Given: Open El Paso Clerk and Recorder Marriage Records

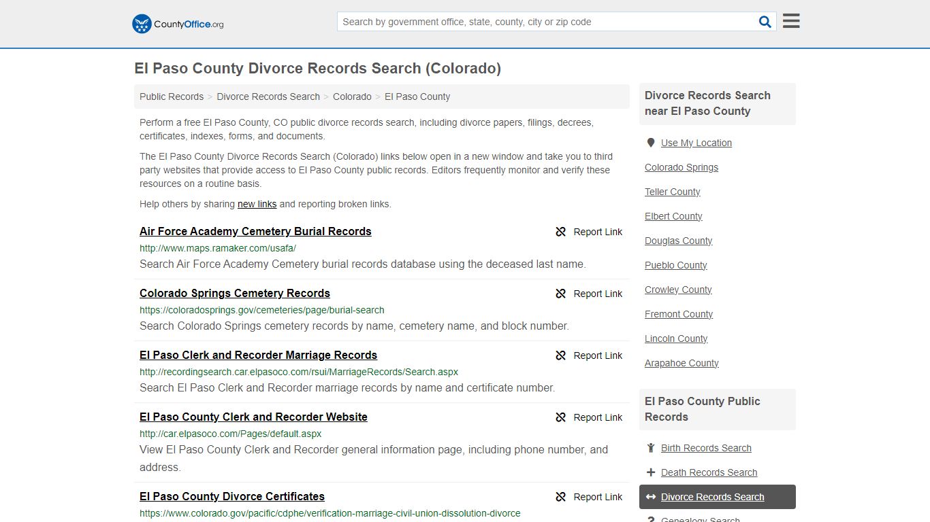Looking at the screenshot, I should [x=258, y=355].
